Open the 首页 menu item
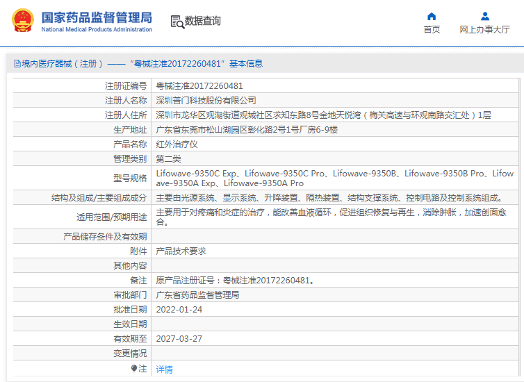This screenshot has width=524, height=382. 432,29
